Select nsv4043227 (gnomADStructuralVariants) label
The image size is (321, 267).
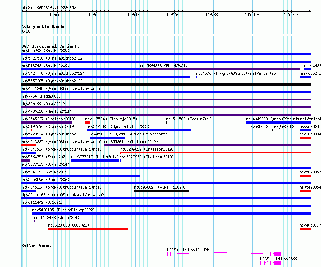click(62, 142)
